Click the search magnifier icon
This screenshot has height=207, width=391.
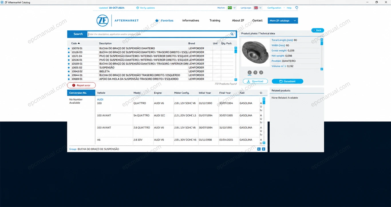[x=232, y=34]
